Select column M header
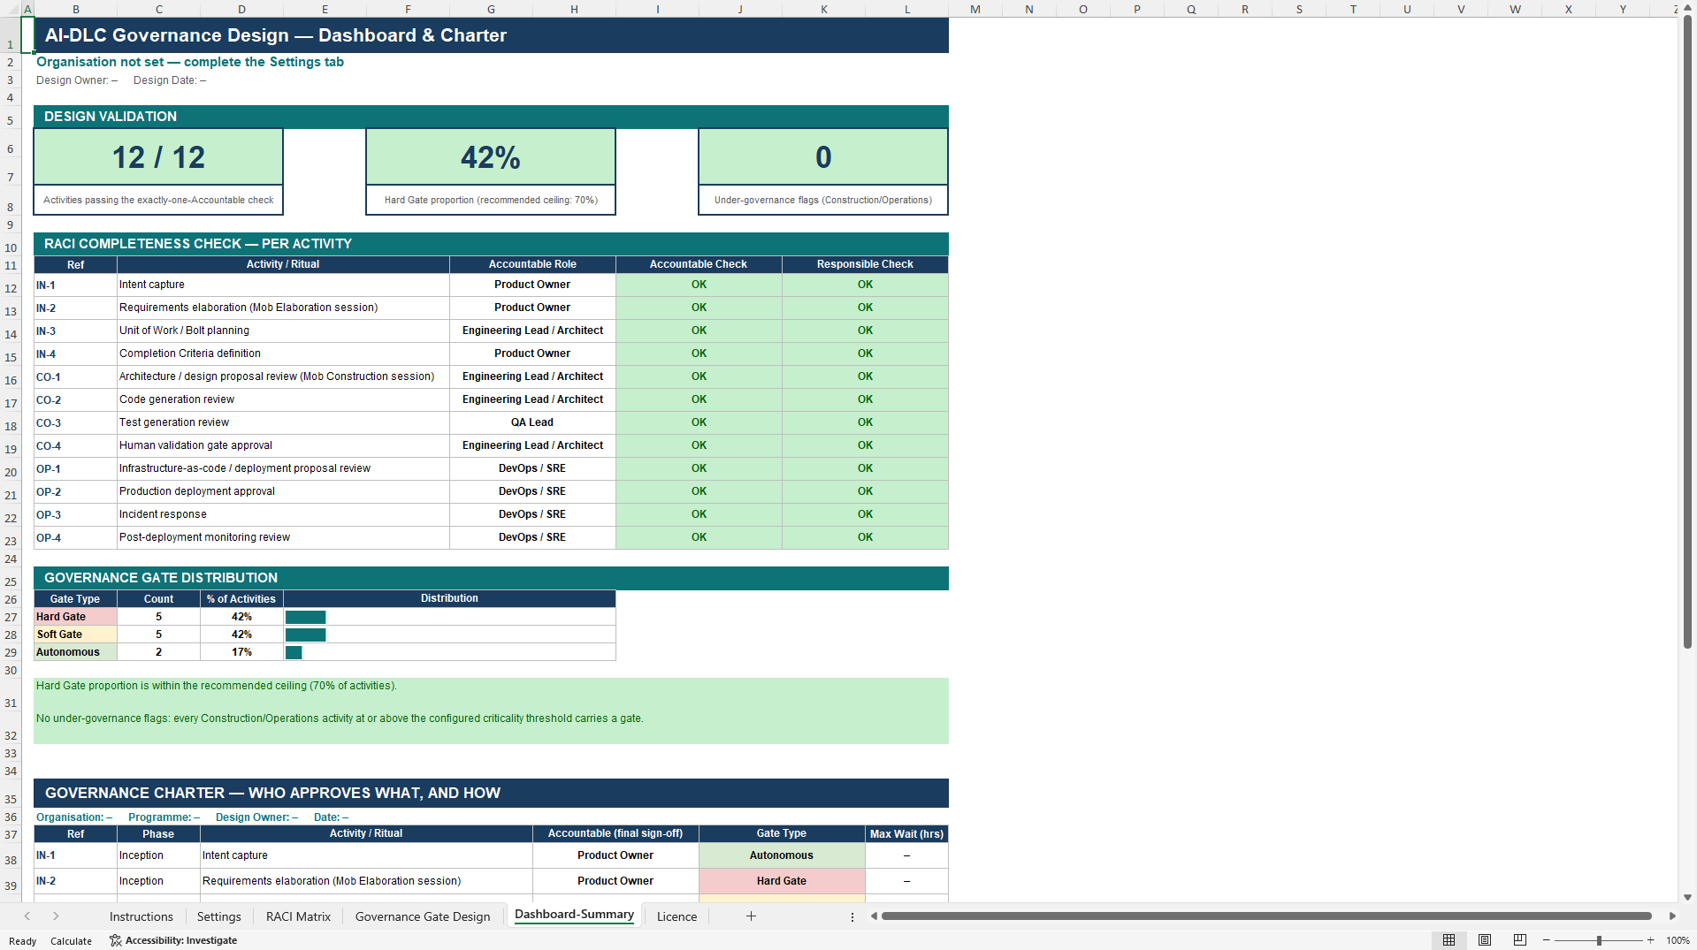 click(975, 9)
